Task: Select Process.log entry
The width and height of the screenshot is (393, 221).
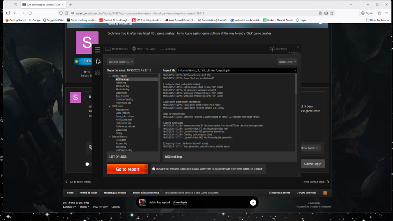Action: pos(121,143)
